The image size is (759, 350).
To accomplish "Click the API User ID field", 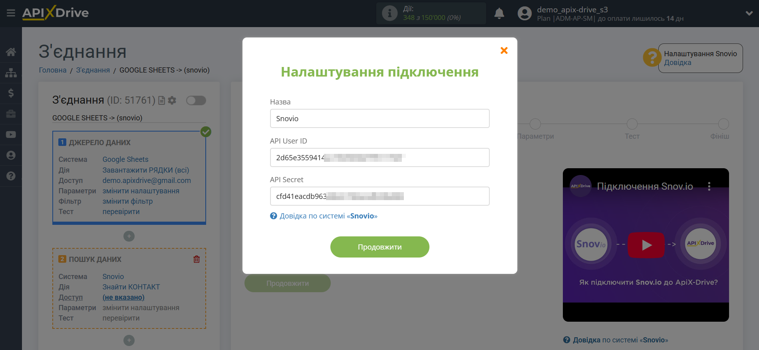I will click(x=379, y=157).
